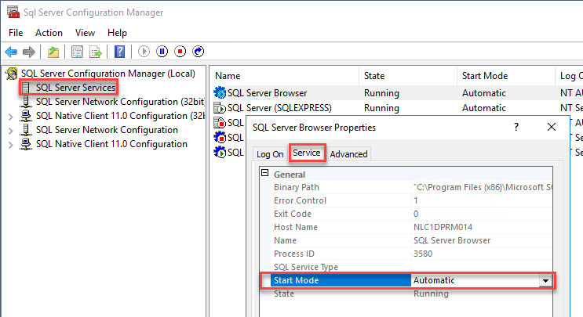Click the blue Help question mark icon

click(119, 52)
